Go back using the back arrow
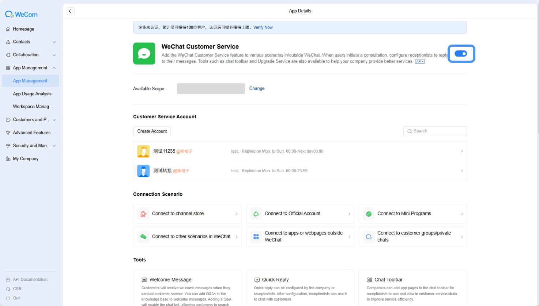The height and width of the screenshot is (306, 539). click(71, 11)
